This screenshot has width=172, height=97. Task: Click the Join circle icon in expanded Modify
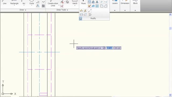click(x=90, y=15)
